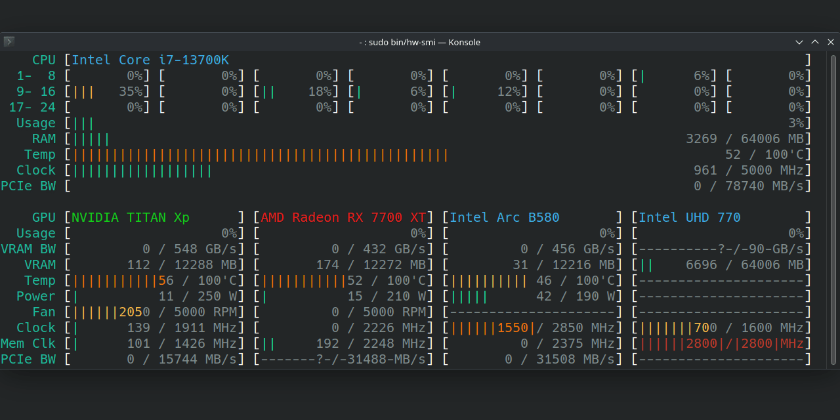Click the vertical scrollbar of the terminal
Image resolution: width=840 pixels, height=420 pixels.
833,209
